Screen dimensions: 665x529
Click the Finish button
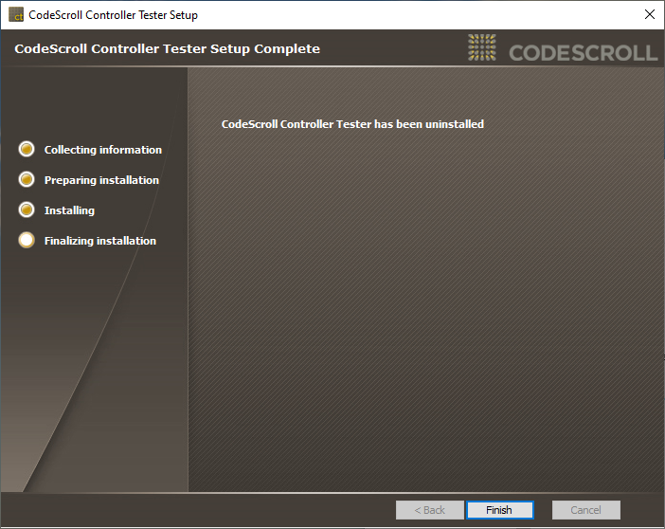[x=499, y=510]
